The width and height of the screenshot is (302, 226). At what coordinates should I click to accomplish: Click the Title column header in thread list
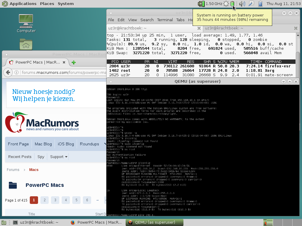(x=32, y=214)
